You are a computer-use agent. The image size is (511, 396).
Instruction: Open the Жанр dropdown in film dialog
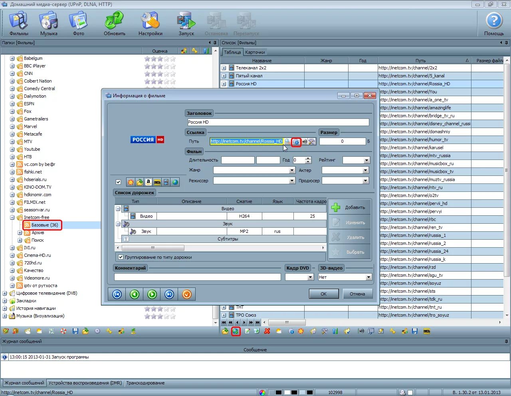pyautogui.click(x=292, y=170)
